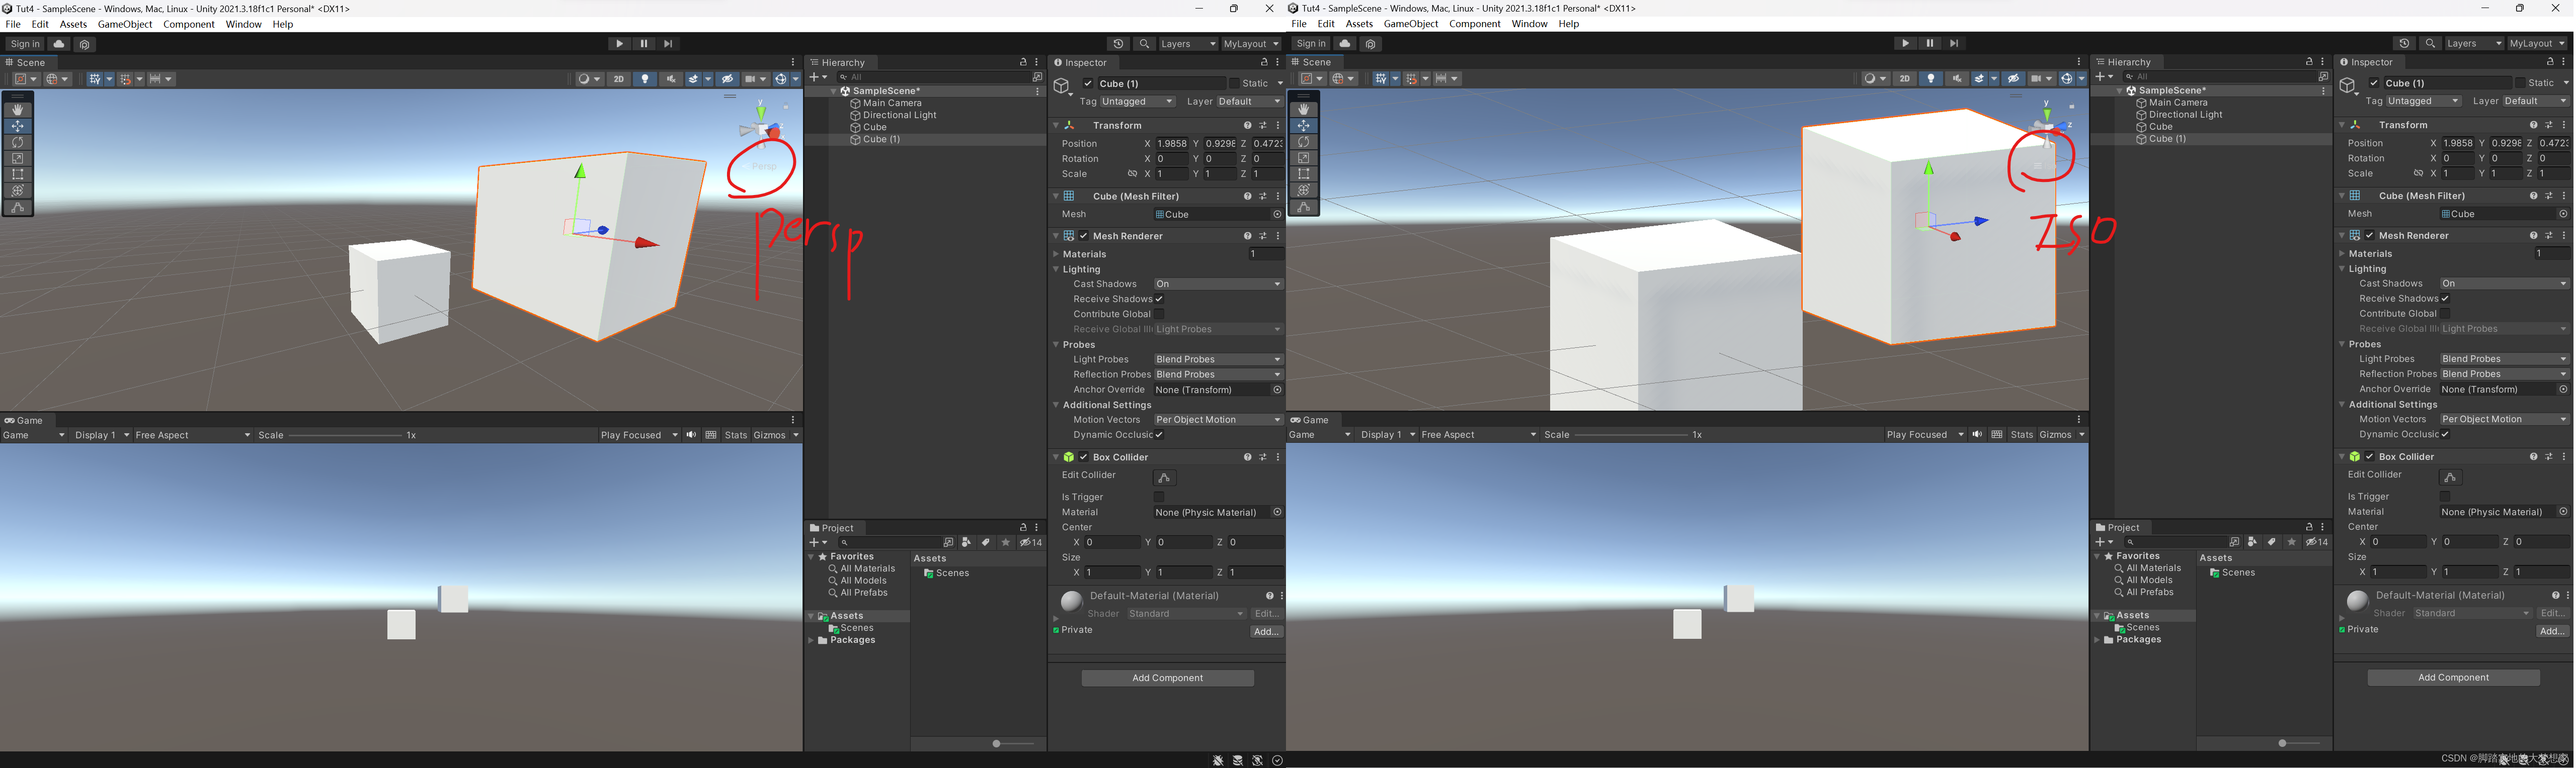Open Motion Vectors dropdown in right Inspector

tap(2504, 420)
